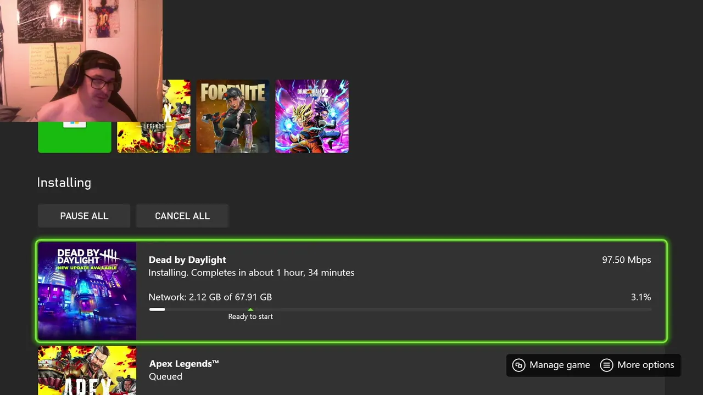Click the 97.50 Mbps download speed readout

(627, 259)
